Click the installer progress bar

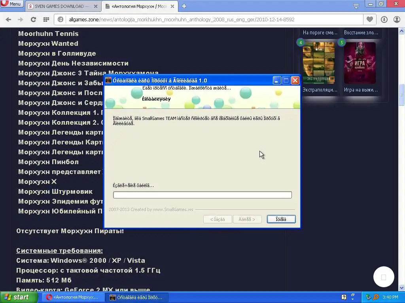(x=202, y=195)
